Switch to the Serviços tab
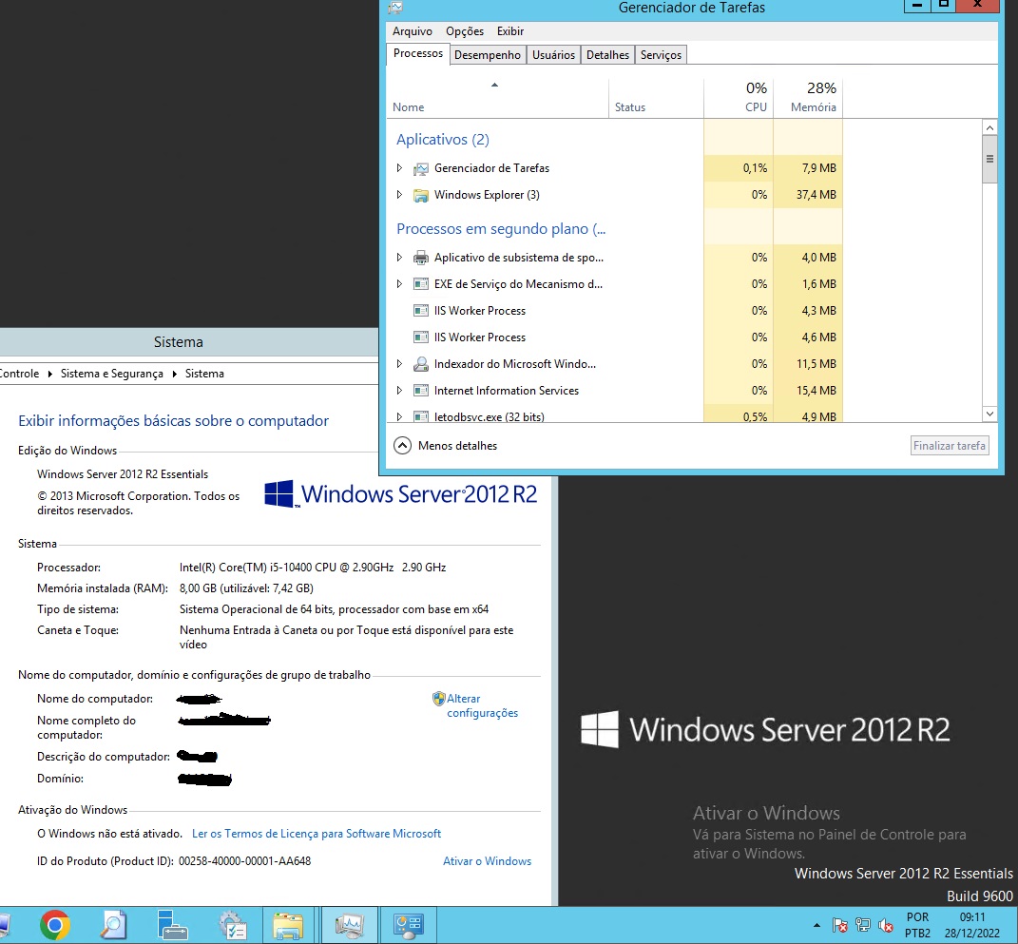The width and height of the screenshot is (1018, 944). tap(661, 55)
